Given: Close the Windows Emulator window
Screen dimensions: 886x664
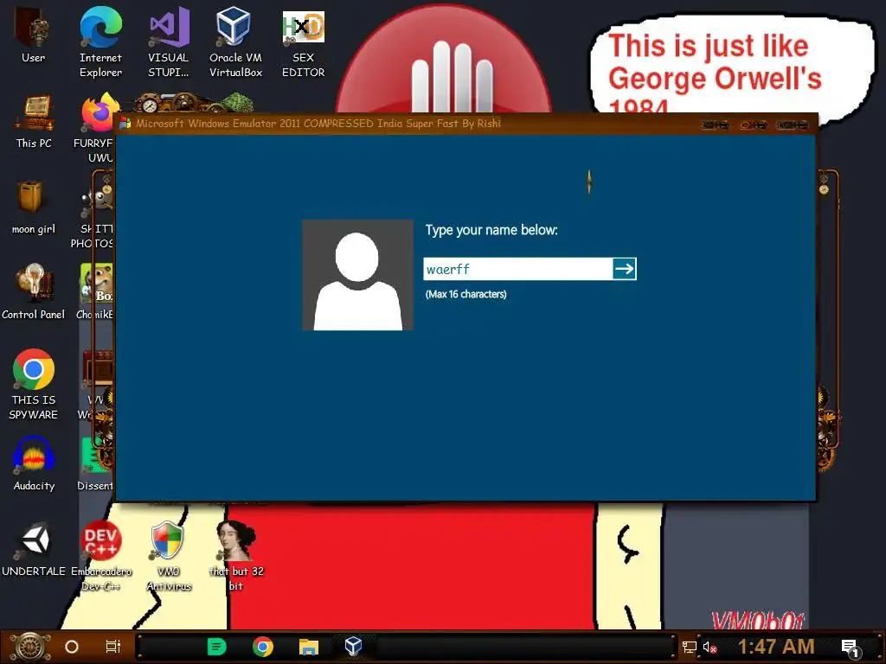Looking at the screenshot, I should (x=792, y=124).
